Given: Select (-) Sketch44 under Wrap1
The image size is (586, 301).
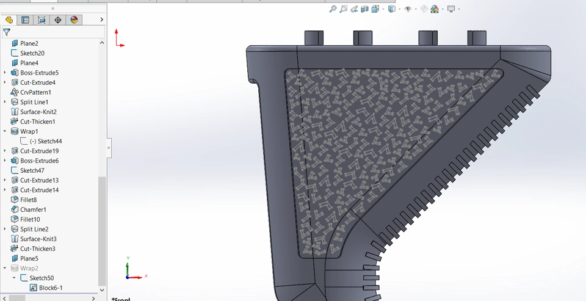Looking at the screenshot, I should [x=46, y=141].
